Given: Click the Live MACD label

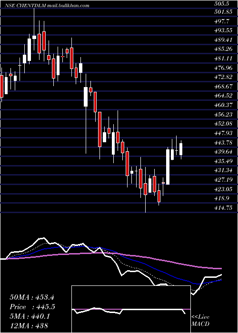Looking at the screenshot, I should [x=200, y=321].
